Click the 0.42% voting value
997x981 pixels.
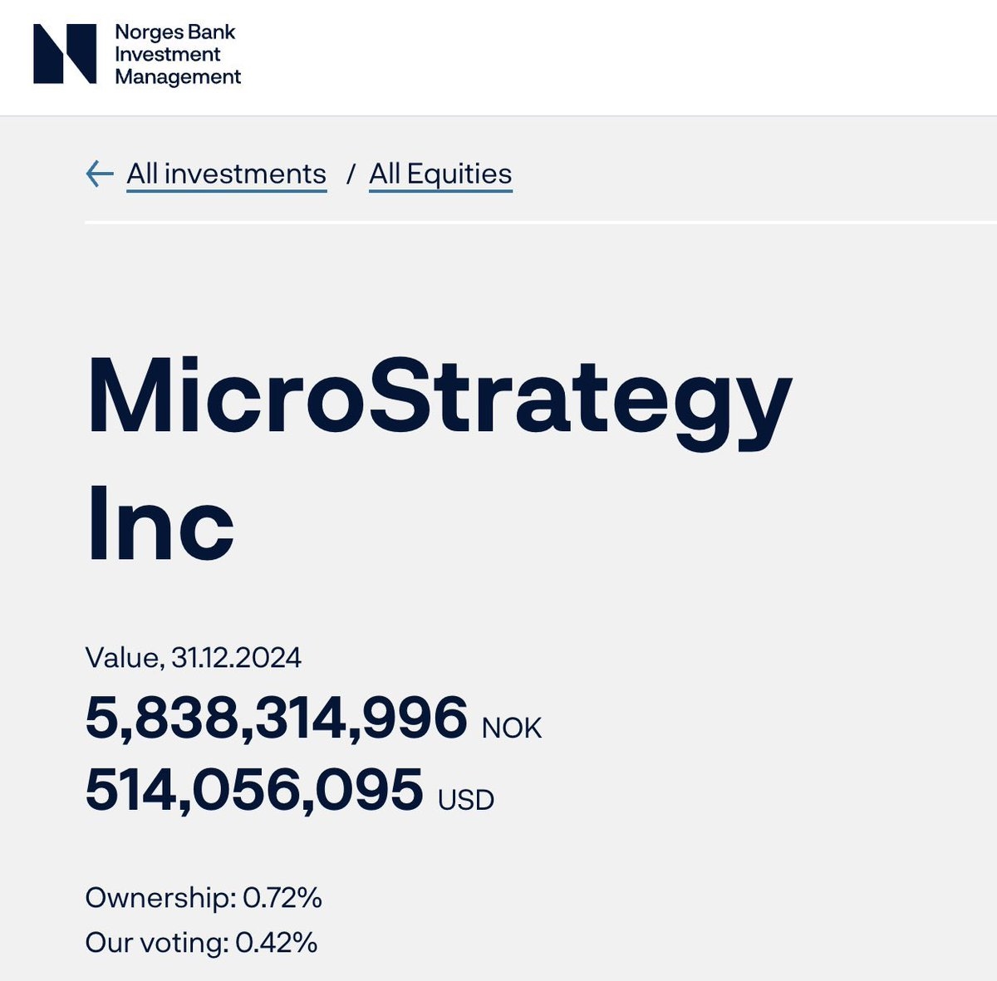(x=277, y=943)
